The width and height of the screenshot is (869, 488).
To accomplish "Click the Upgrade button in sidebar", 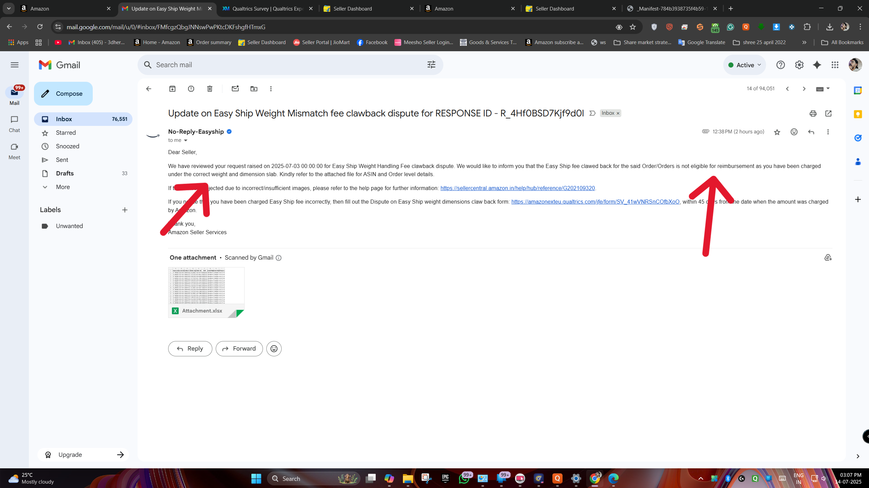I will [83, 455].
